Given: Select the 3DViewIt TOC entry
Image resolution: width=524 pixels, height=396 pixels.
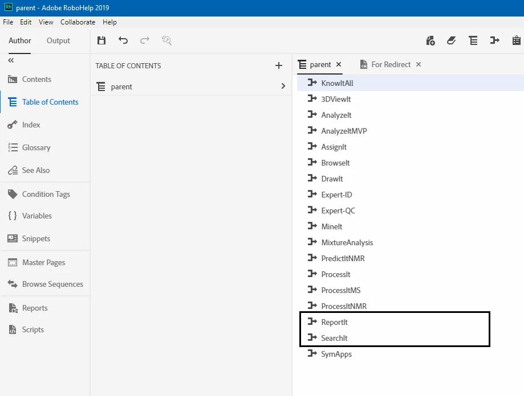Looking at the screenshot, I should pyautogui.click(x=411, y=99).
